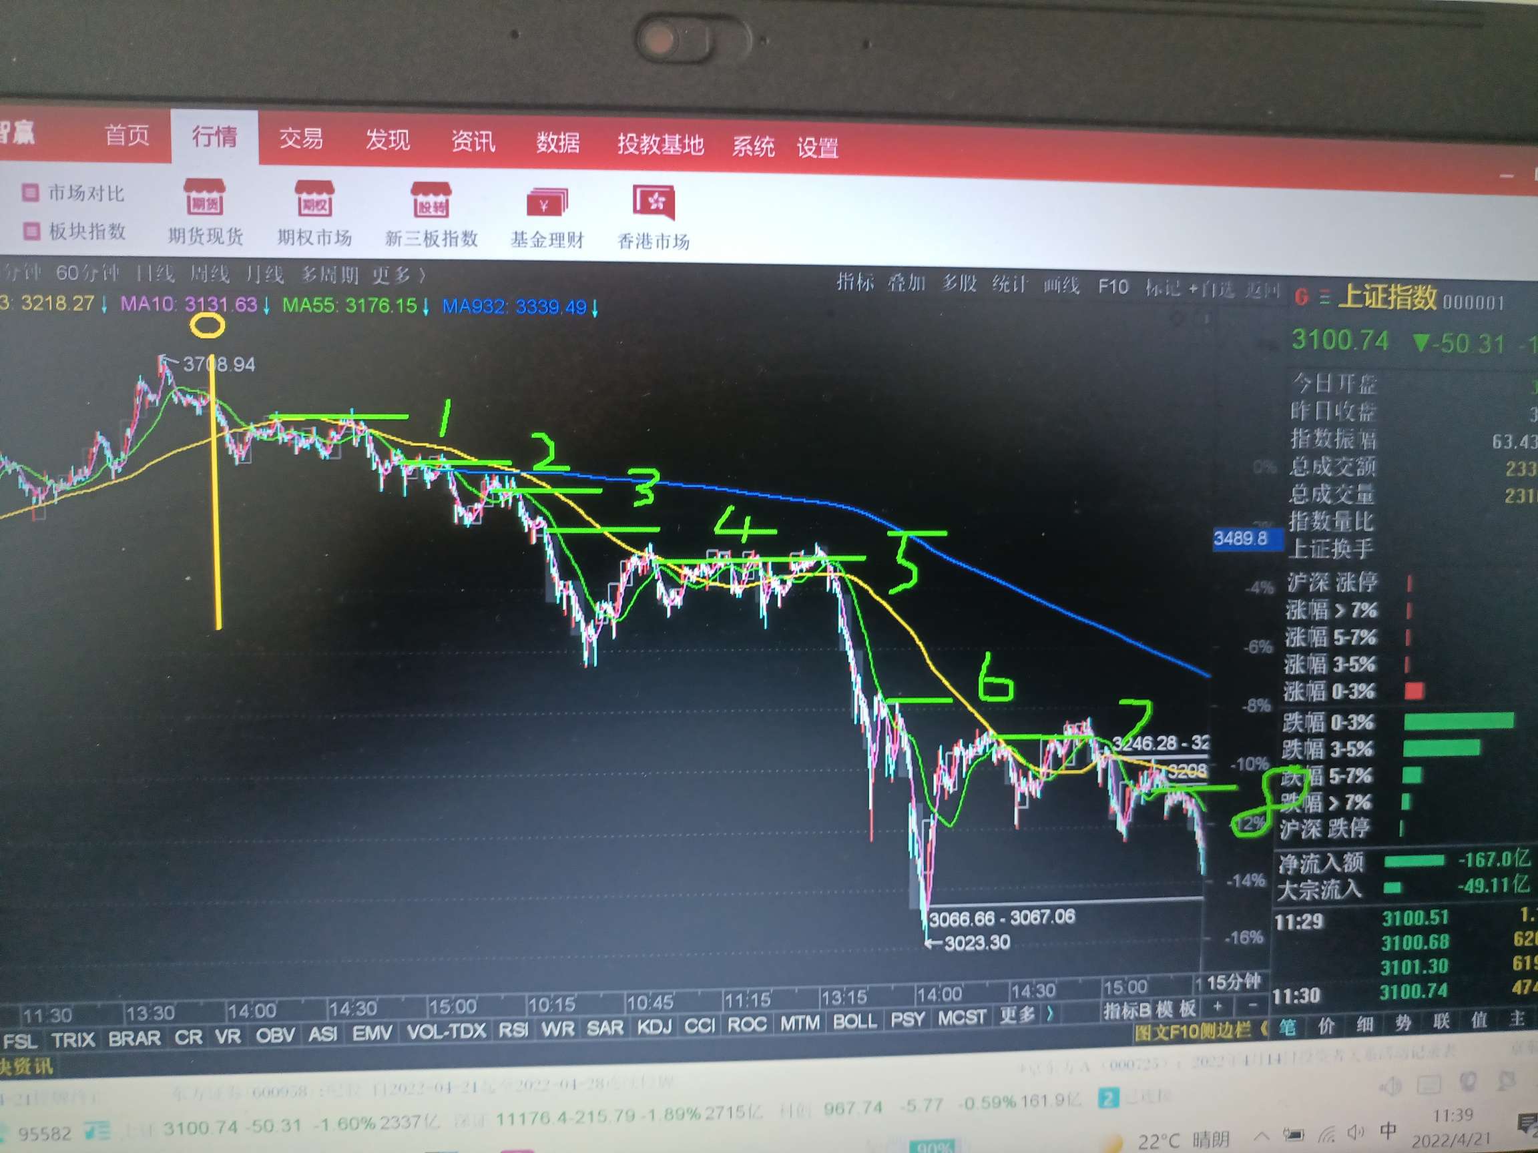Open the 投教基地 menu tab
Screen dimensions: 1538x1153
click(x=661, y=145)
